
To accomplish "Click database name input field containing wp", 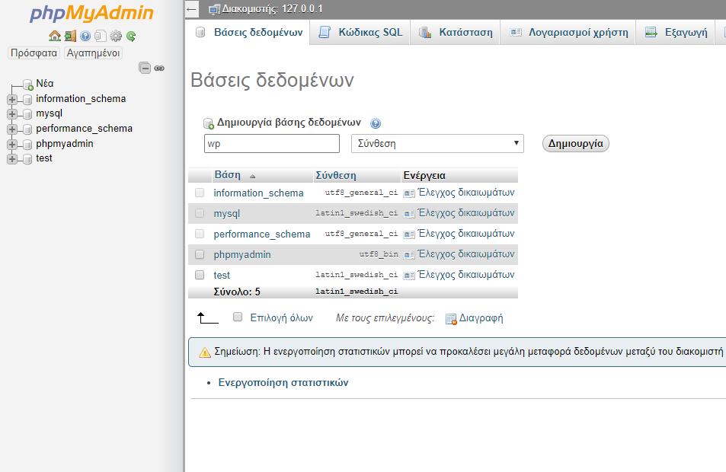I will click(272, 143).
